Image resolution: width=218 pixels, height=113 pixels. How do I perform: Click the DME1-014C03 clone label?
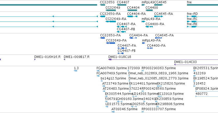185,62
